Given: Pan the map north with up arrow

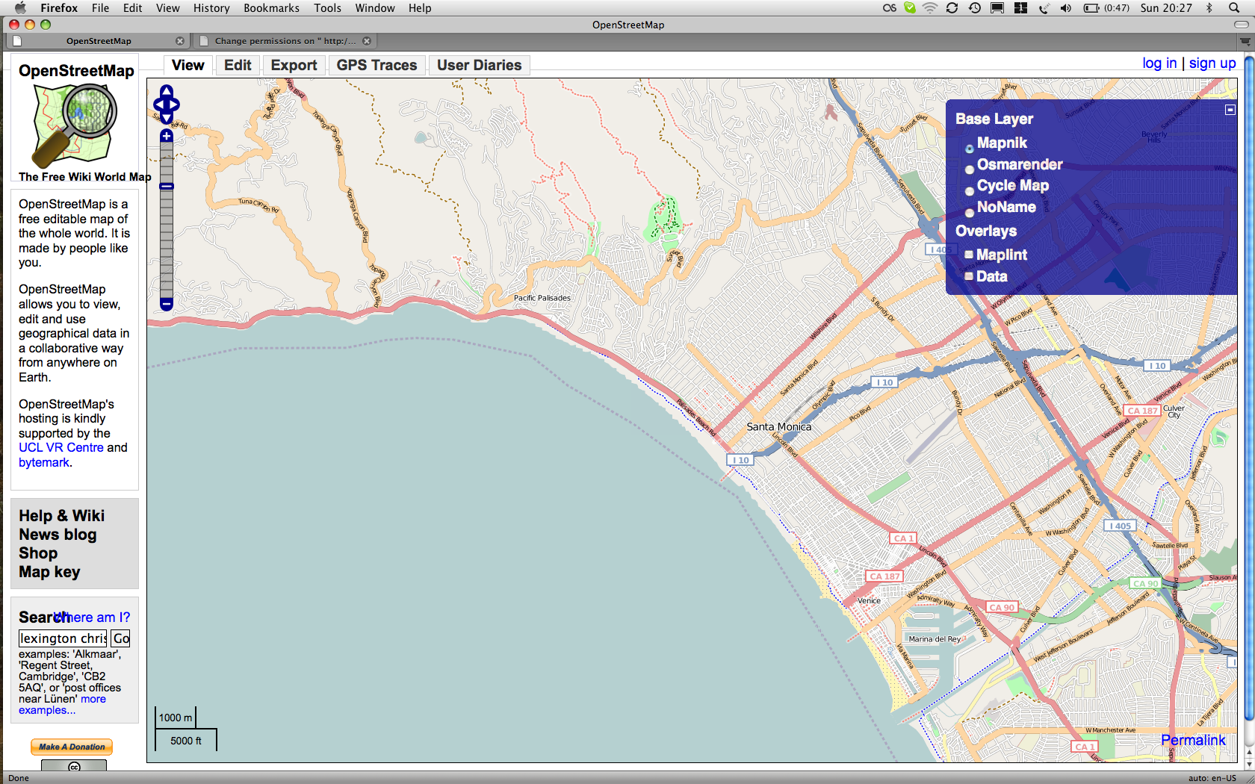Looking at the screenshot, I should point(167,91).
